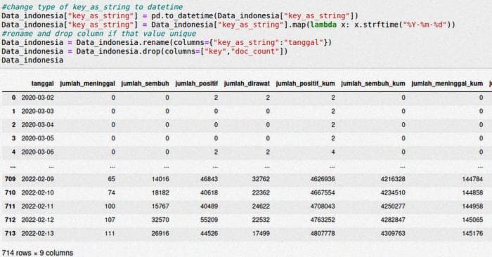
Task: Click the value 4234510 in jumlah_sembuh_kum
Action: tap(393, 192)
